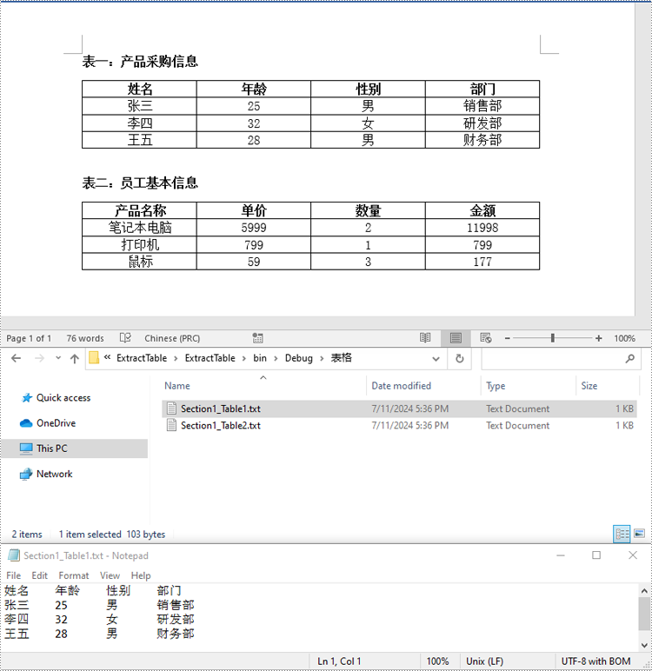Click the first ExtractTable breadcrumb
Viewport: 652px width, 671px height.
[x=142, y=358]
